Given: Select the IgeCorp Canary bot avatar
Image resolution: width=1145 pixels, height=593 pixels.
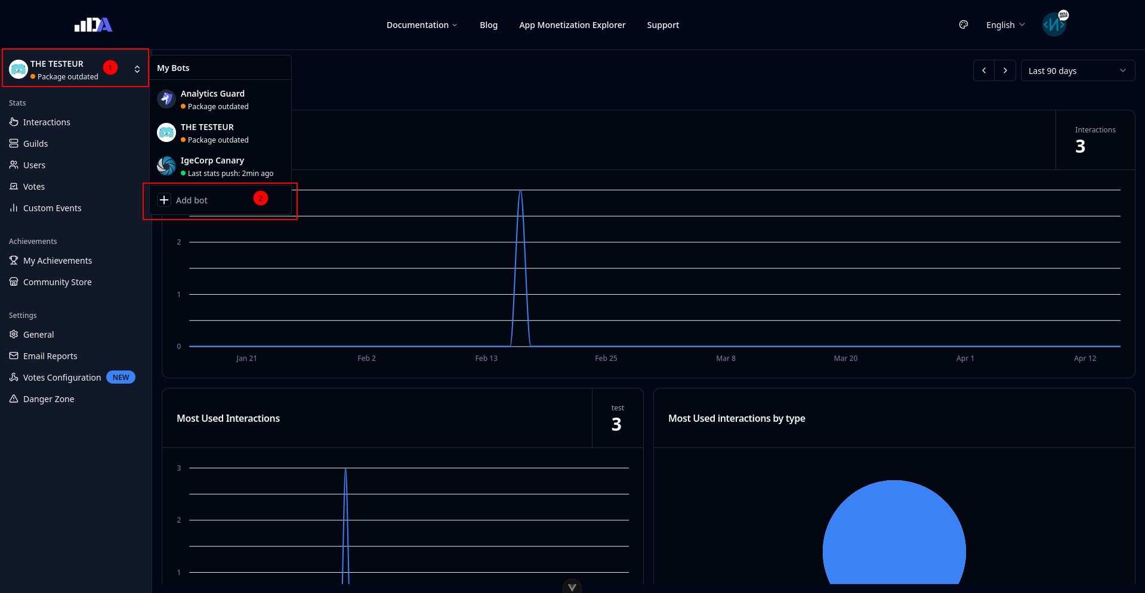Looking at the screenshot, I should [x=166, y=166].
